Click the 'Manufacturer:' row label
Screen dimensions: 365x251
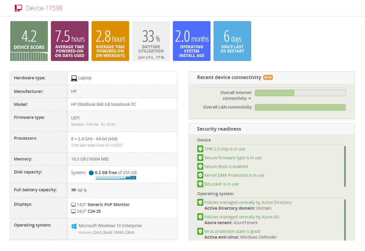[x=29, y=91]
